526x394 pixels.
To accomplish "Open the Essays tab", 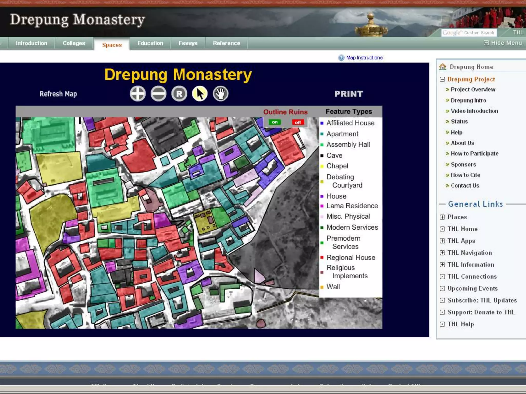I will pos(188,43).
